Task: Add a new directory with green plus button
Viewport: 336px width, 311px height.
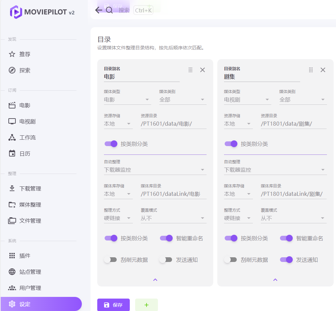Action: click(x=146, y=305)
